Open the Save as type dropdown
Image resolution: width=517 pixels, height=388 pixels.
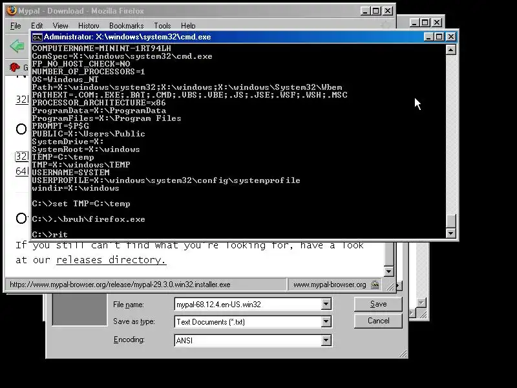coord(326,321)
